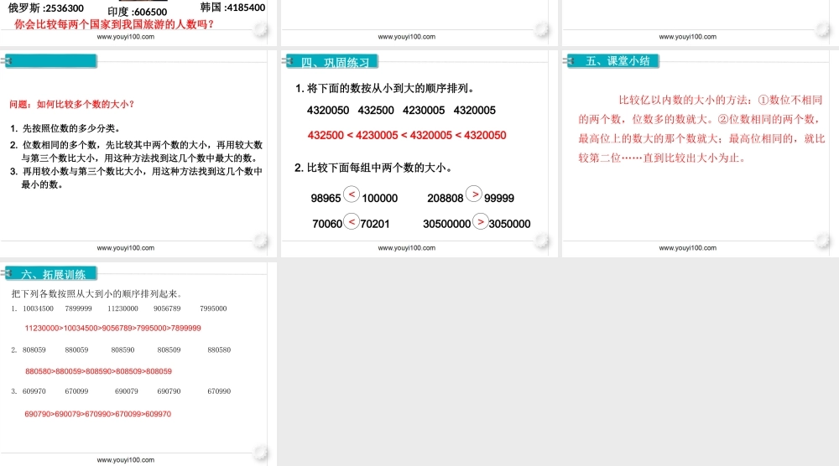The width and height of the screenshot is (839, 466).
Task: Click the corner logo on the 巩固练习 slide
Action: (x=542, y=242)
